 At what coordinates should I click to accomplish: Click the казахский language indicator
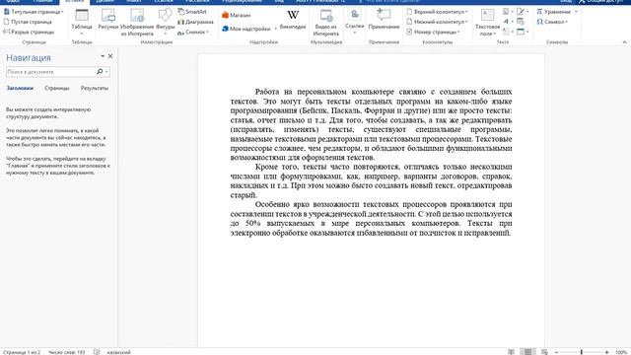tap(118, 352)
